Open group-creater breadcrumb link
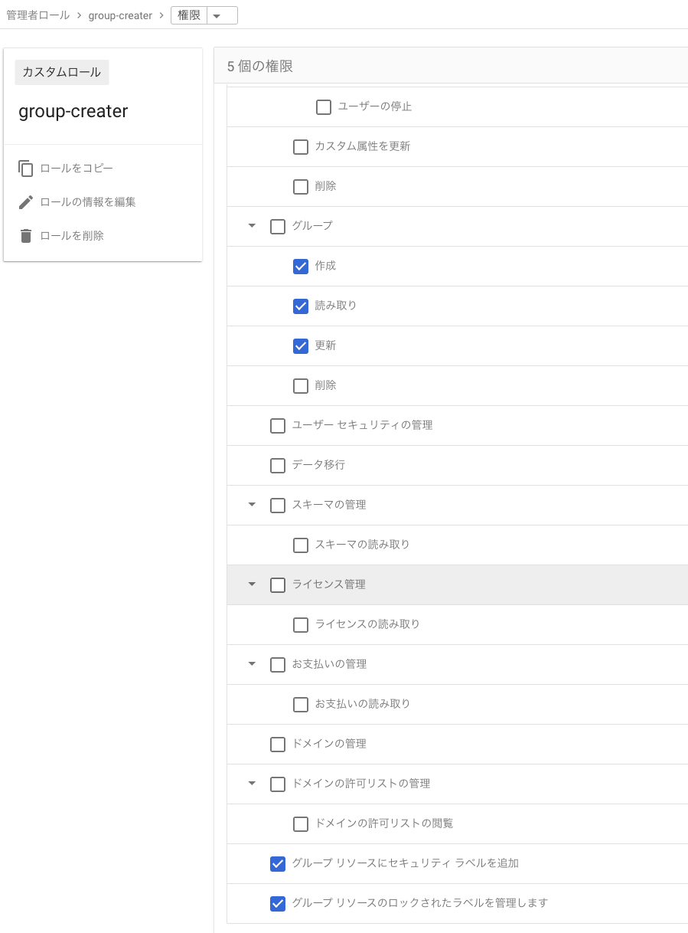 click(x=120, y=15)
